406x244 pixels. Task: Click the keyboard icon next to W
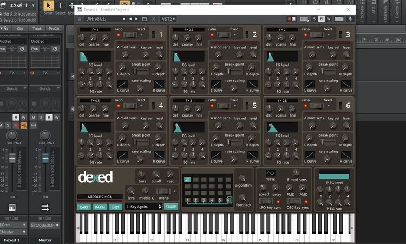(339, 19)
